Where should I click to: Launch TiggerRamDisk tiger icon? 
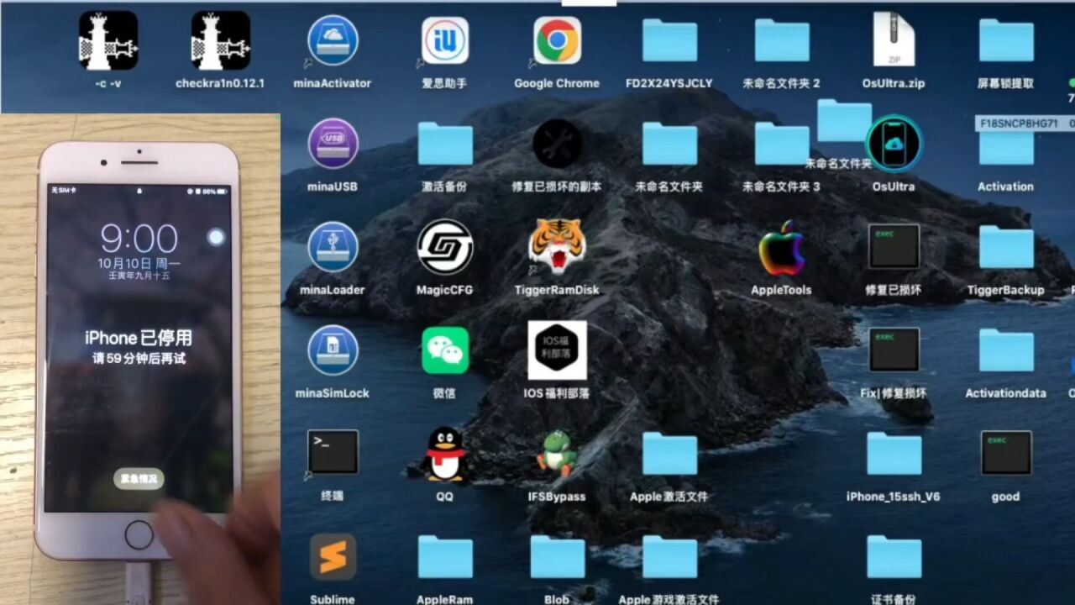click(x=557, y=247)
